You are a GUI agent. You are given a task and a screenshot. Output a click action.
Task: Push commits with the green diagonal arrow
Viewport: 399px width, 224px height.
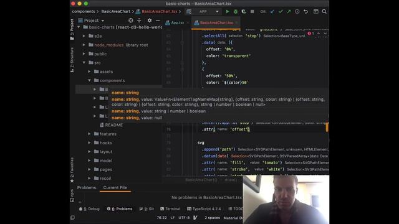pyautogui.click(x=289, y=11)
